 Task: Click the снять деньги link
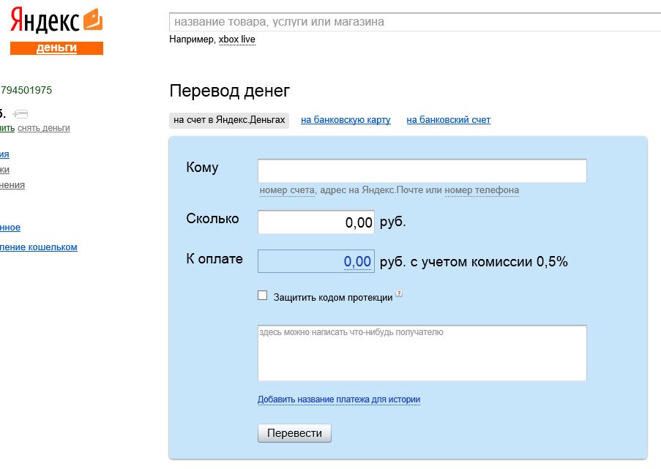(x=44, y=128)
